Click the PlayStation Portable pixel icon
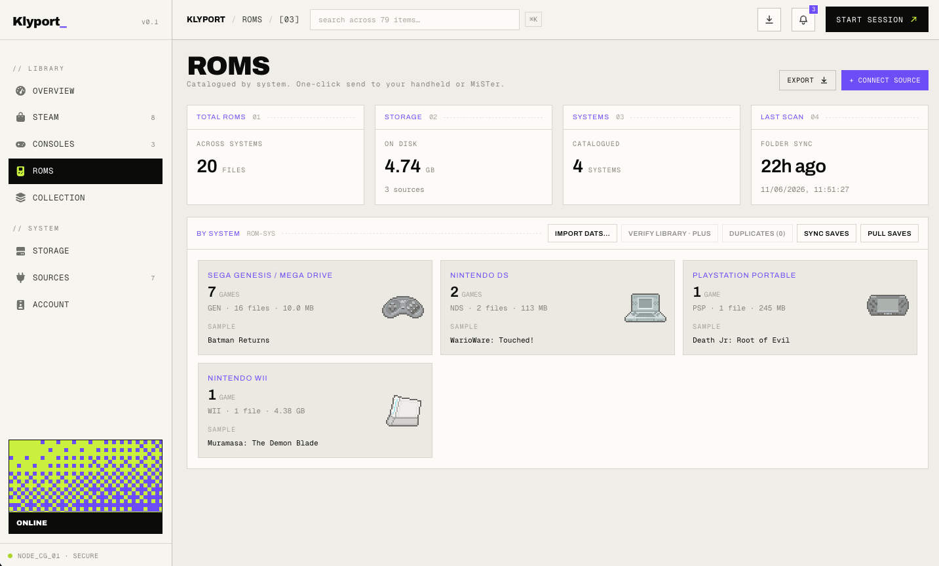The image size is (939, 566). click(888, 305)
